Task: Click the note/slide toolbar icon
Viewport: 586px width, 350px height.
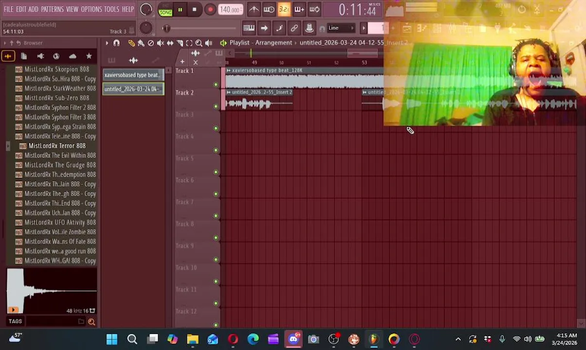Action: click(279, 28)
